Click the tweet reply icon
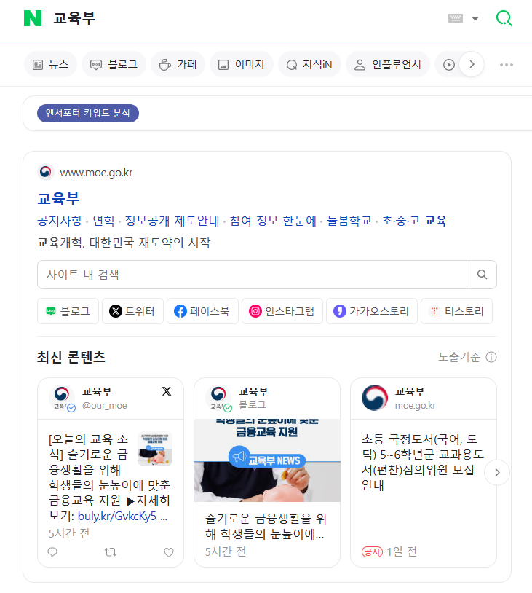Image resolution: width=532 pixels, height=593 pixels. [52, 552]
